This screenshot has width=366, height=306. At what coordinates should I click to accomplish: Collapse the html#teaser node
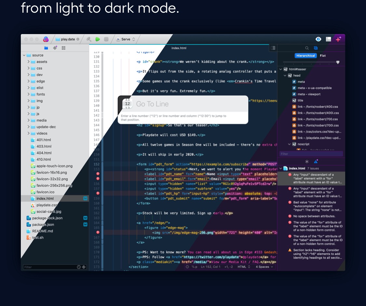pos(281,69)
